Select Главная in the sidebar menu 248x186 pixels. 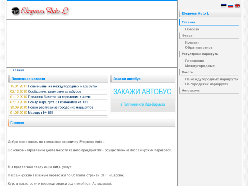pyautogui.click(x=188, y=22)
